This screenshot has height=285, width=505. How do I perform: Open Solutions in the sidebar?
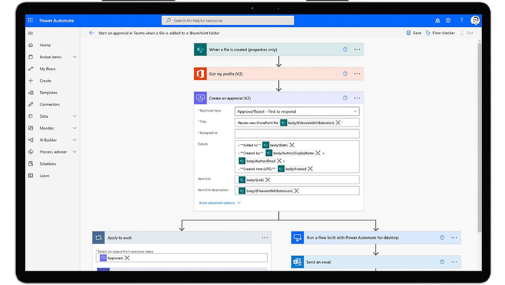pos(48,164)
